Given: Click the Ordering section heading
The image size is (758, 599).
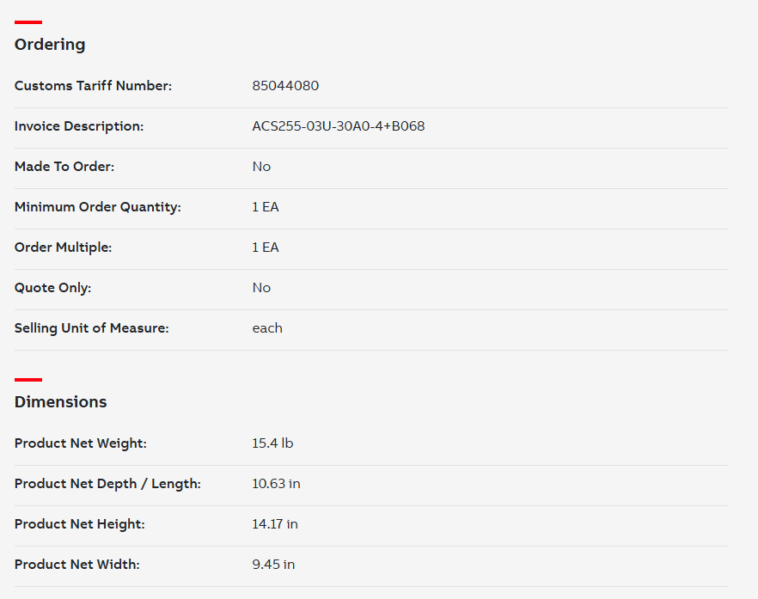Looking at the screenshot, I should pyautogui.click(x=50, y=45).
